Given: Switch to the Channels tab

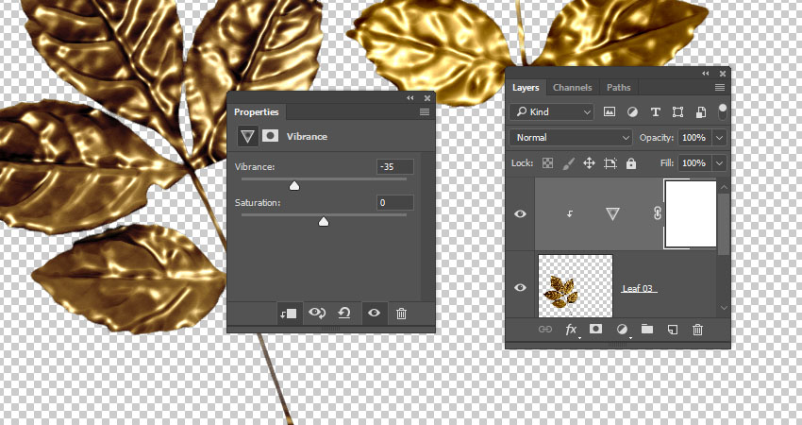Looking at the screenshot, I should 572,88.
